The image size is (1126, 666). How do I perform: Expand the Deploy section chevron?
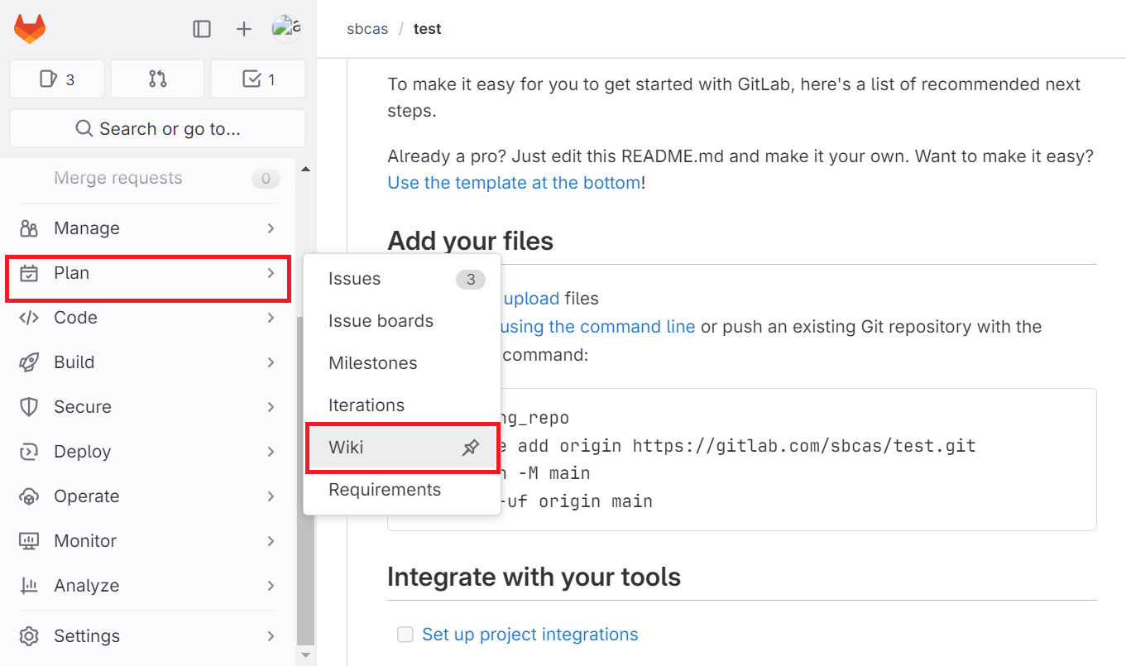271,452
